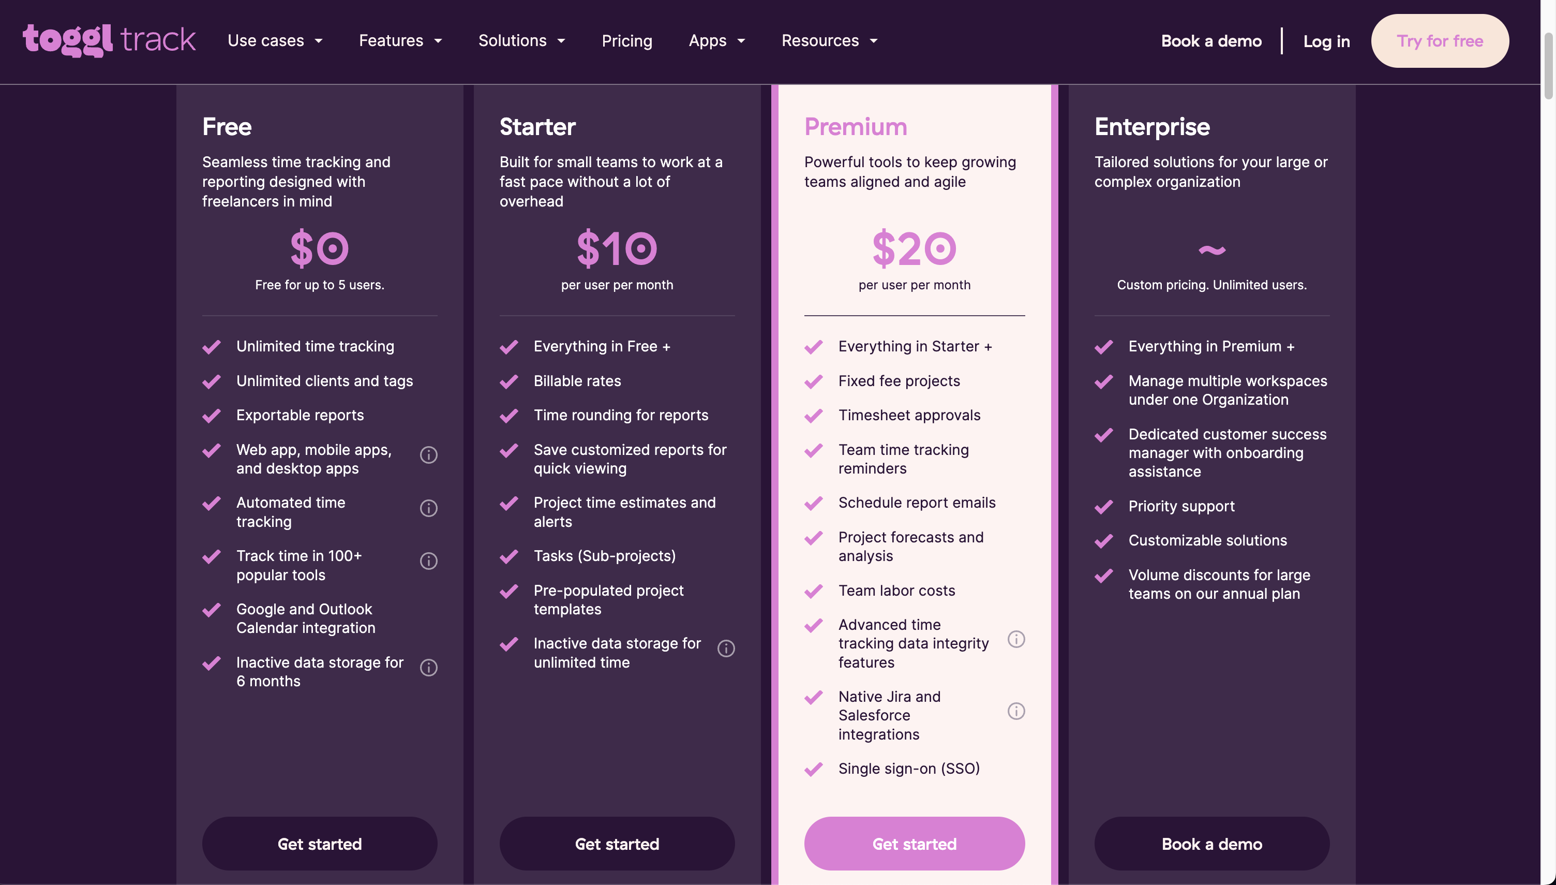Go to the Pricing page
The height and width of the screenshot is (885, 1556).
[627, 41]
